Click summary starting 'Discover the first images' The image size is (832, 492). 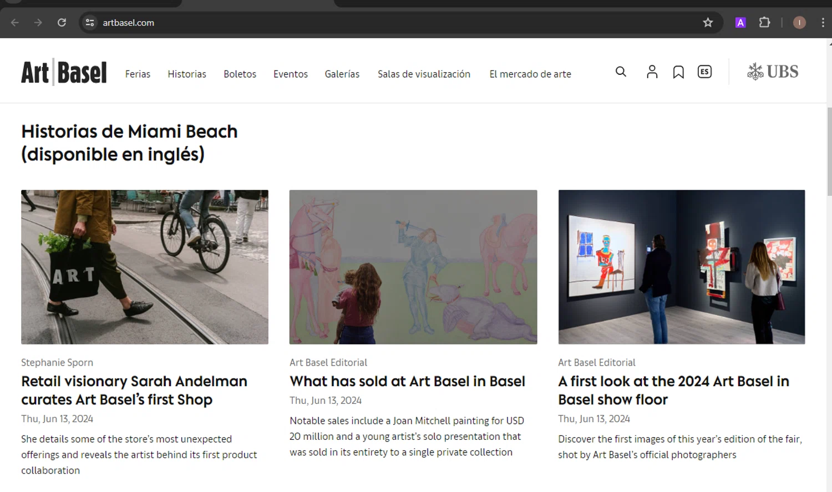pos(680,447)
